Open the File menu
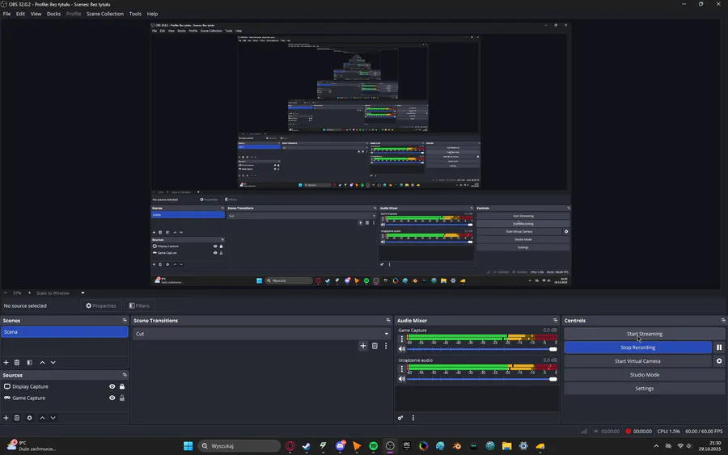Viewport: 728px width, 455px height. [x=6, y=14]
